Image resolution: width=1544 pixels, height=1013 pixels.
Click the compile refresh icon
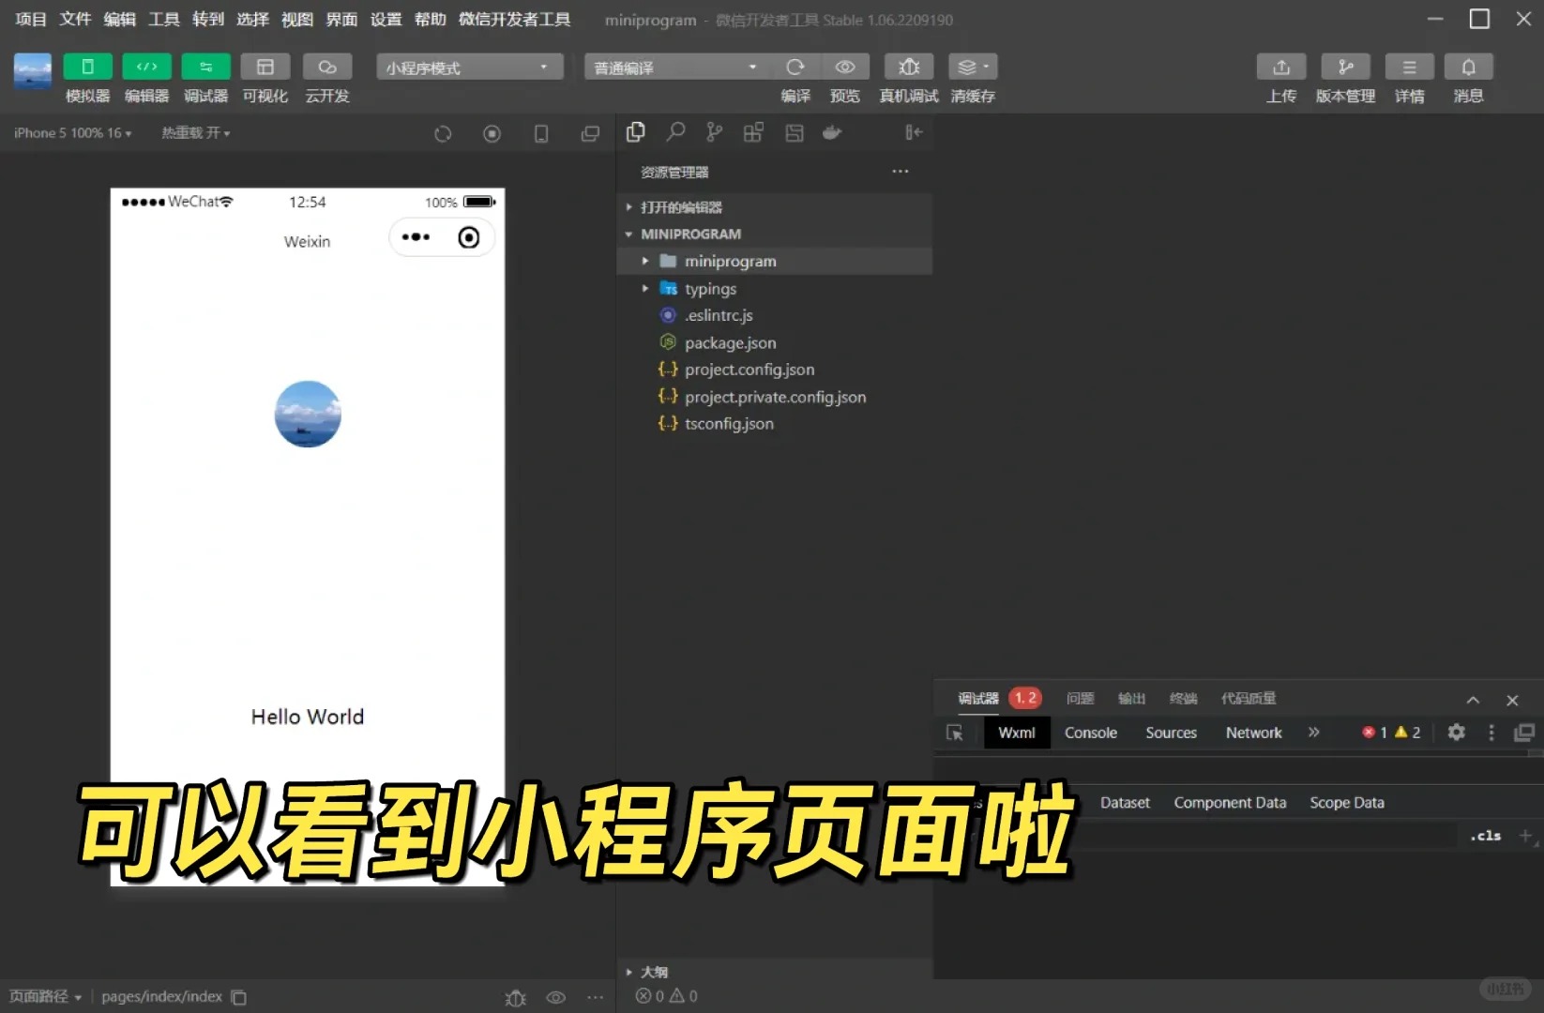click(x=795, y=67)
